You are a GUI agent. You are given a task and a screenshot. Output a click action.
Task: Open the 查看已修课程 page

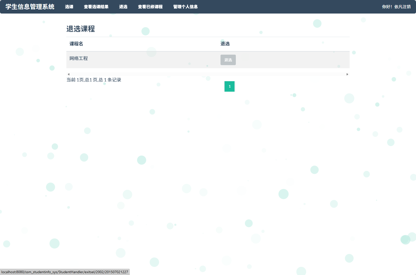click(x=150, y=7)
